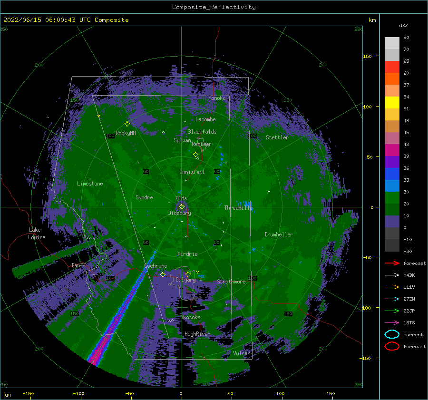Select the magenta 39-42 dBZ color swatch
The image size is (428, 400).
point(392,150)
